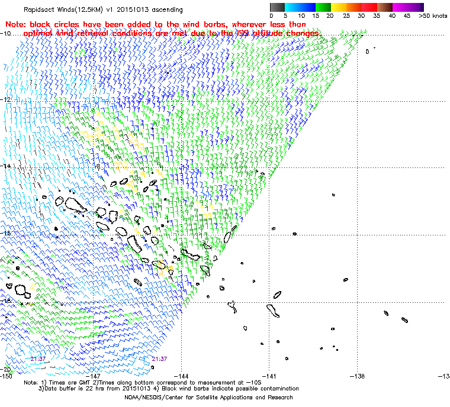Click the purple '21:37' timestamp above '-144'
Screen dimensions: 450x407
pyautogui.click(x=159, y=359)
